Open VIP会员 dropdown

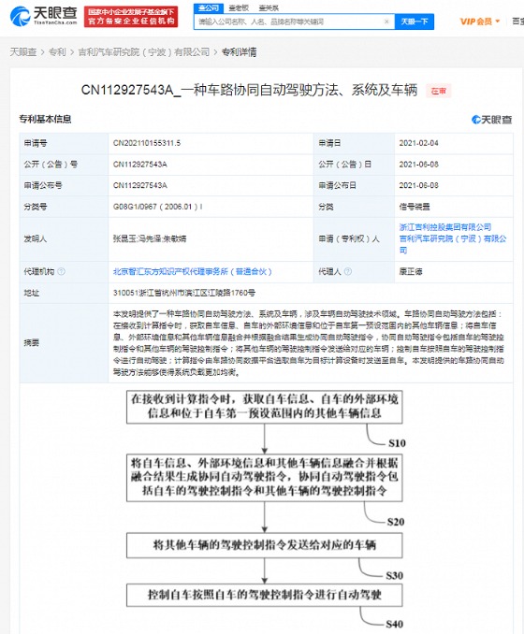click(479, 22)
